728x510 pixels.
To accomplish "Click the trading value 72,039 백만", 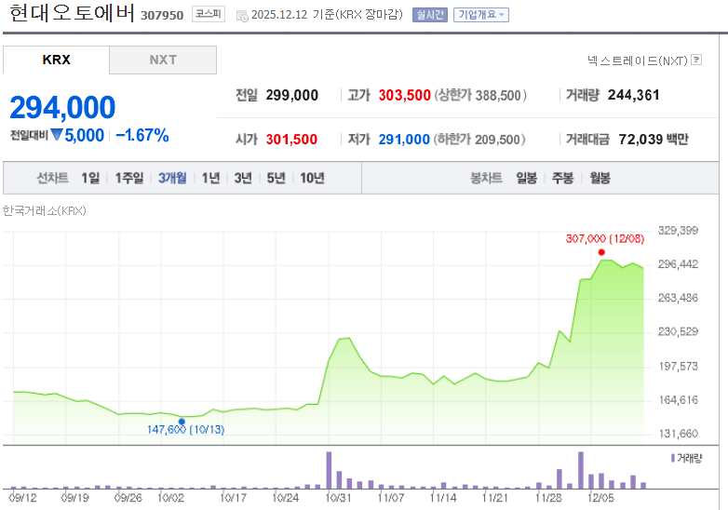I will pos(654,140).
